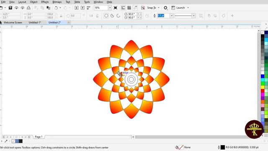The width and height of the screenshot is (268, 151).
Task: Open the zoom level dropdown arrow
Action: [x=110, y=8]
